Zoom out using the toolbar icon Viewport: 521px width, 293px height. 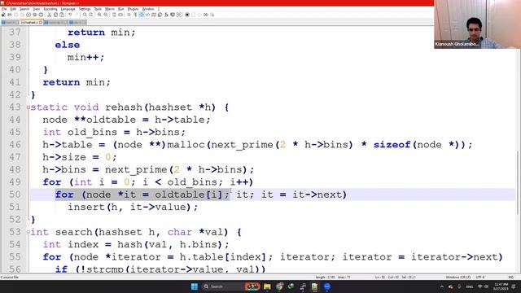106,15
